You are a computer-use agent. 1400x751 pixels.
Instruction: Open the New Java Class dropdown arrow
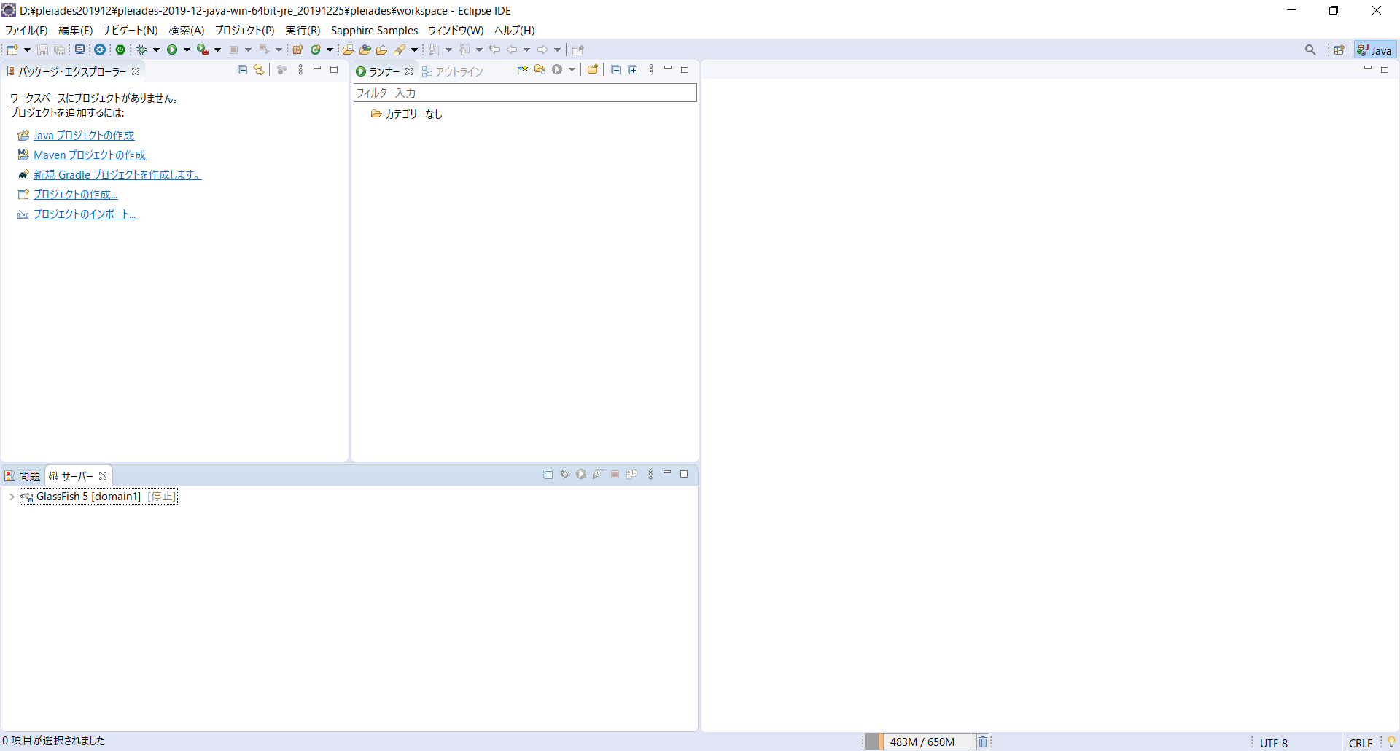(330, 50)
